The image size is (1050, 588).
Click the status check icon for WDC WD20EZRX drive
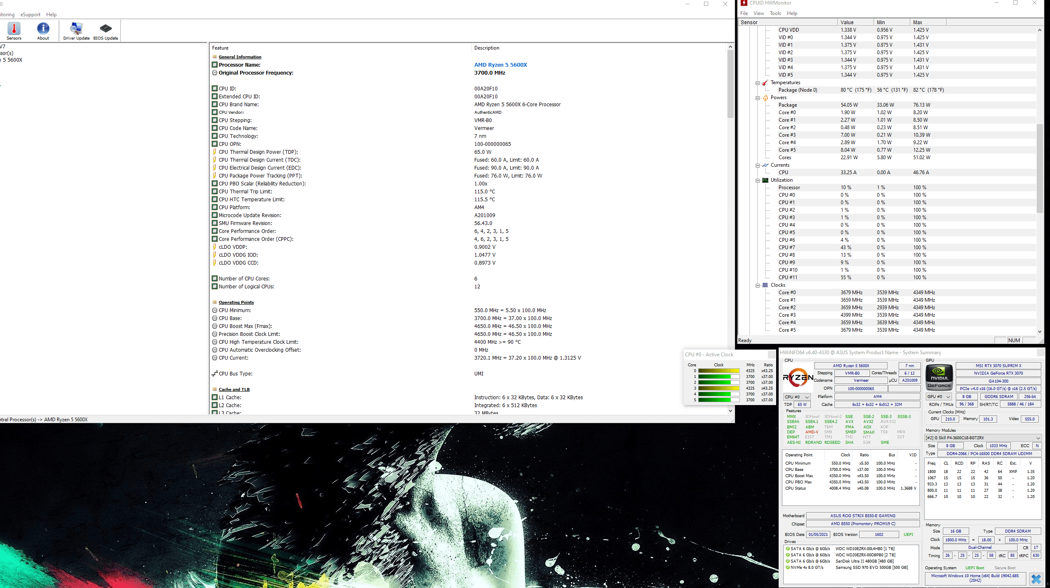pos(788,555)
